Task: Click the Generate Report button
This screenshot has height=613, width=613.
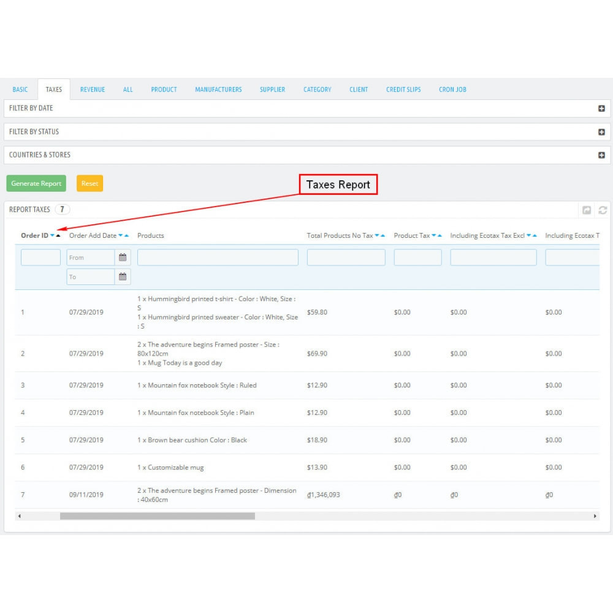Action: (36, 183)
